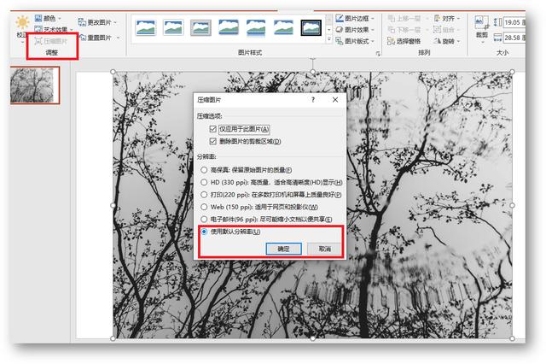This screenshot has height=364, width=546.
Task: Click the 图片效果 (Picture Effects) icon
Action: pyautogui.click(x=340, y=30)
